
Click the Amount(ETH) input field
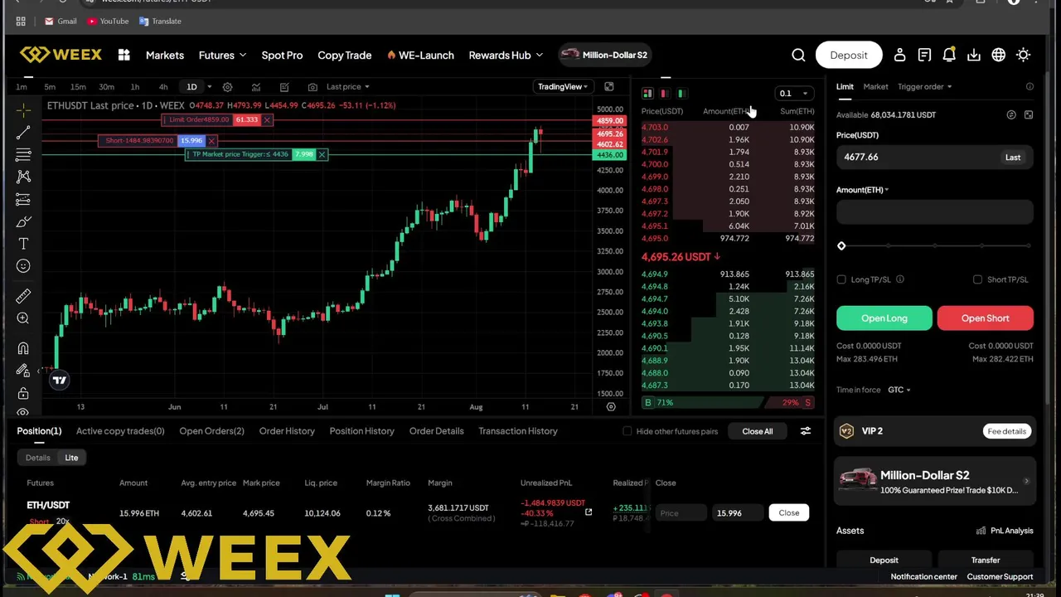point(934,212)
